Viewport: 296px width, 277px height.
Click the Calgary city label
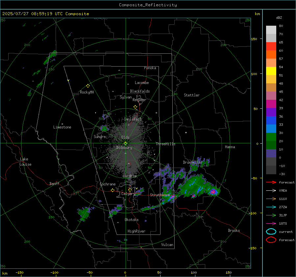(128, 194)
